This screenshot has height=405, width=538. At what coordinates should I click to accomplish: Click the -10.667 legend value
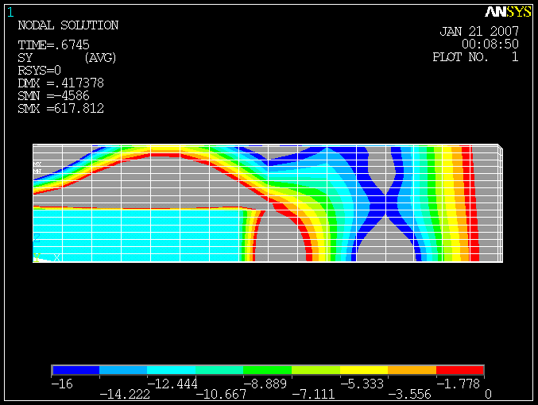[x=221, y=395]
